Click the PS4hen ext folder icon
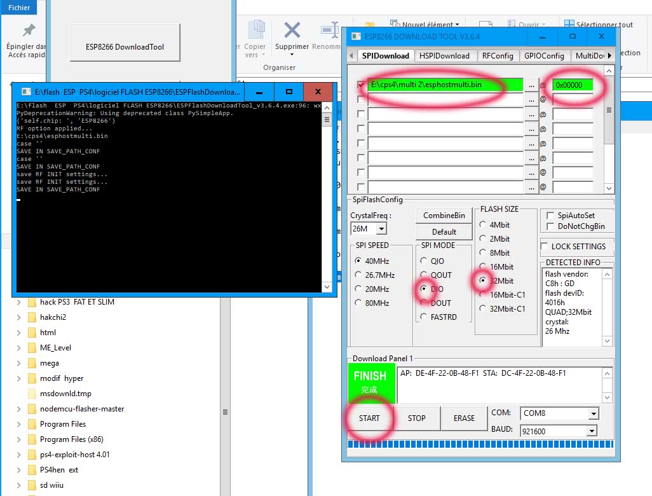Screen dimensions: 652x496 (32, 470)
